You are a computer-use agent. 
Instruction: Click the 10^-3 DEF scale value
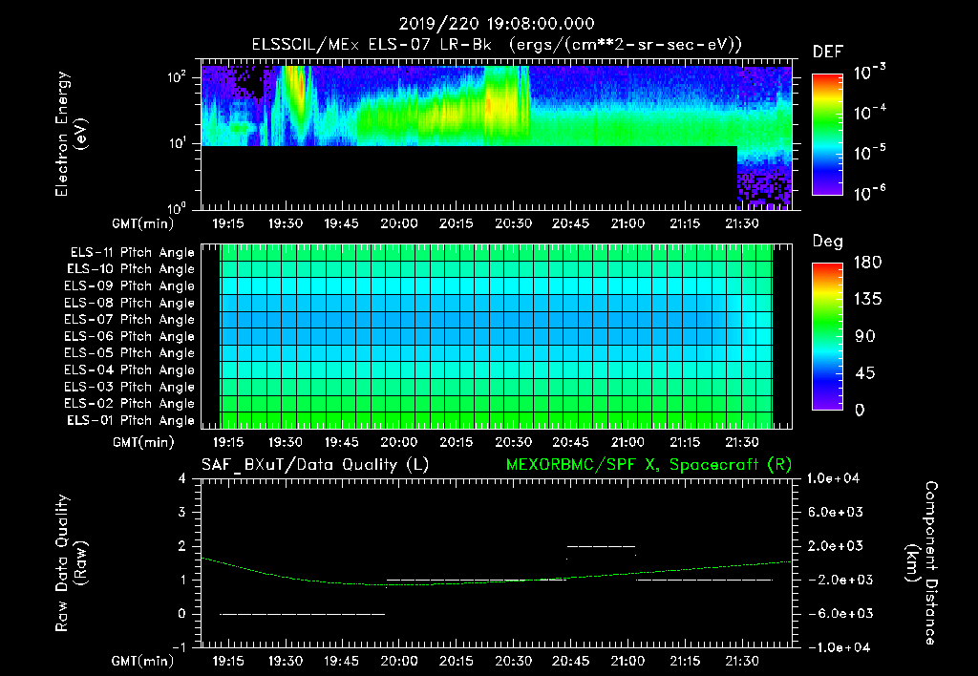pos(869,73)
